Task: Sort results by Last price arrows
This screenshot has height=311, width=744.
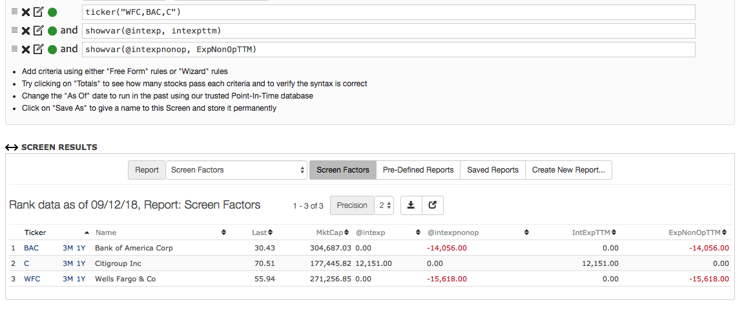Action: 271,232
